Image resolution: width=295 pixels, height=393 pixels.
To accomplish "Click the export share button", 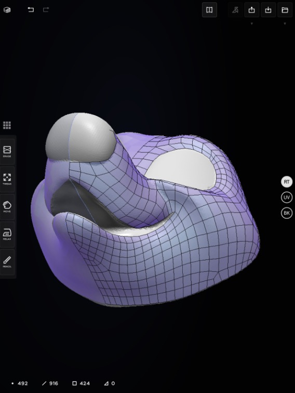I will (252, 10).
